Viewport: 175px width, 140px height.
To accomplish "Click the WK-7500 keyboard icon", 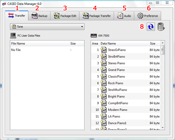I will point(94,36).
